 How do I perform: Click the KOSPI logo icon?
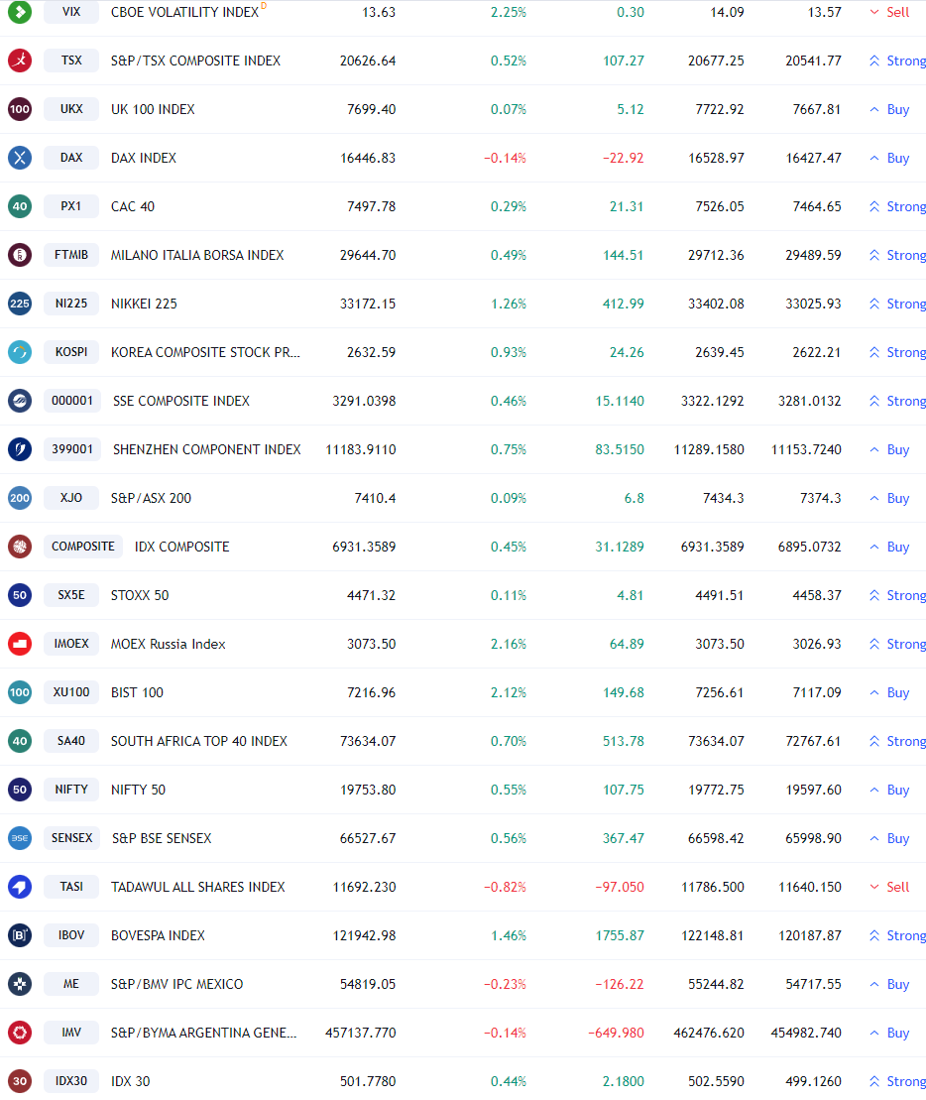(20, 352)
